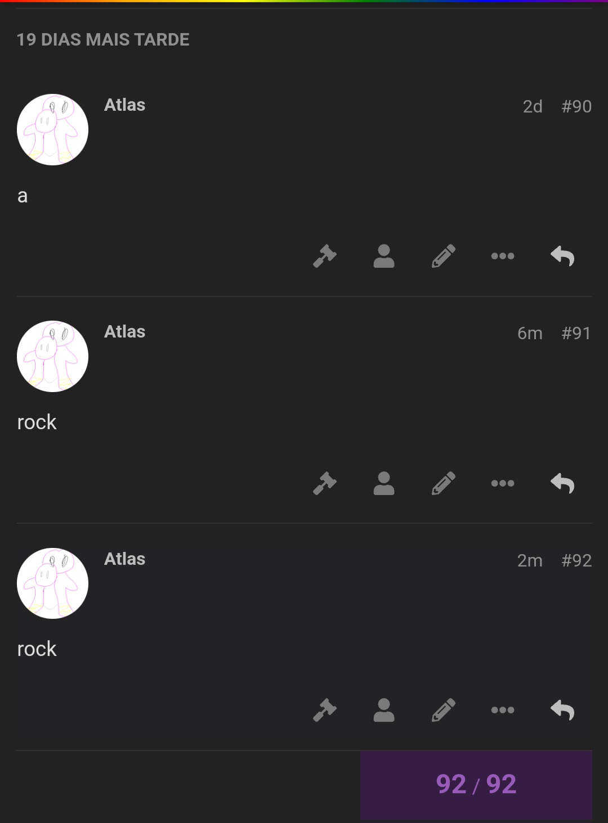Click the gavel moderation icon on post #92
The height and width of the screenshot is (823, 608).
[x=325, y=710]
